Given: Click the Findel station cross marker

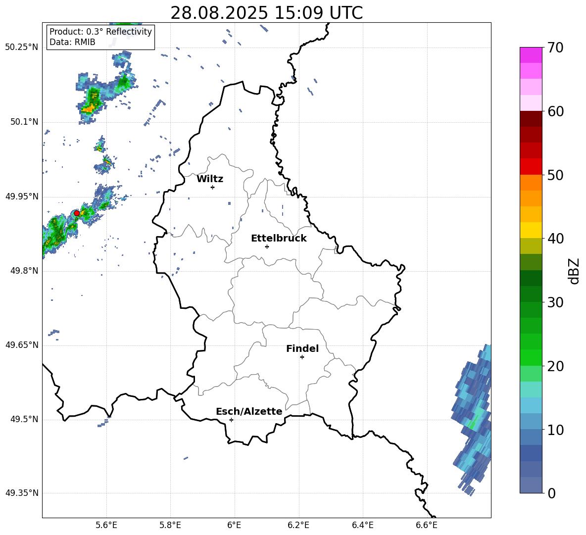Looking at the screenshot, I should tap(302, 357).
